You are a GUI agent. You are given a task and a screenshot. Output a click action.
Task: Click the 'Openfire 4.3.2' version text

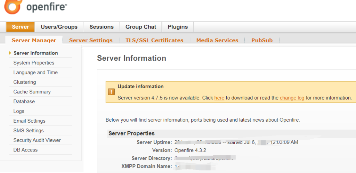click(190, 150)
